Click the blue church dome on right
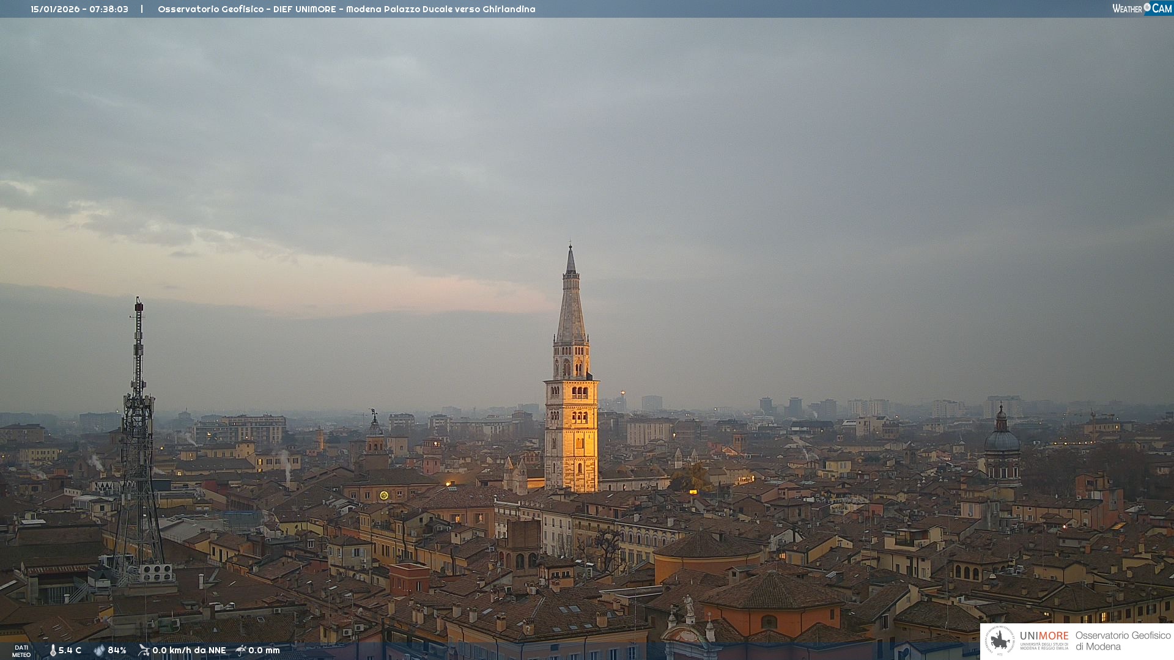Viewport: 1174px width, 660px height. point(1002,440)
